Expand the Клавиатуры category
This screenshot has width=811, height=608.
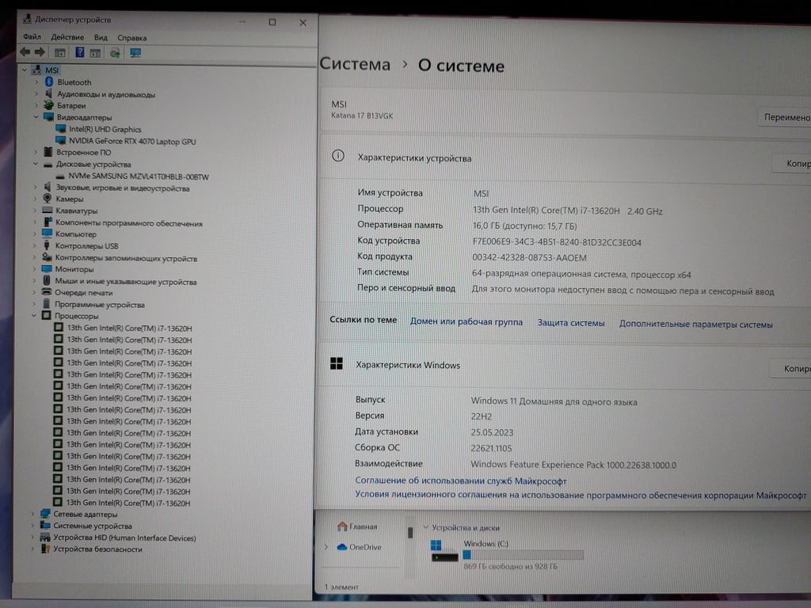[x=36, y=211]
